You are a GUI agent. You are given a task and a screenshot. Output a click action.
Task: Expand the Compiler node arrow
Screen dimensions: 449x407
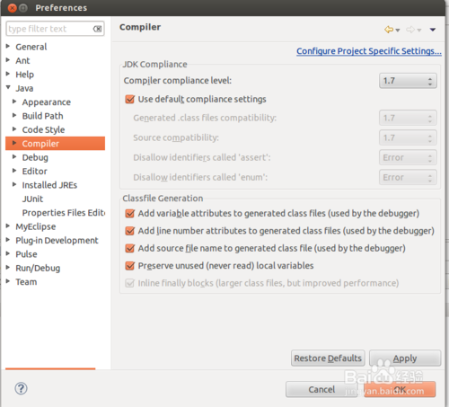coord(14,143)
